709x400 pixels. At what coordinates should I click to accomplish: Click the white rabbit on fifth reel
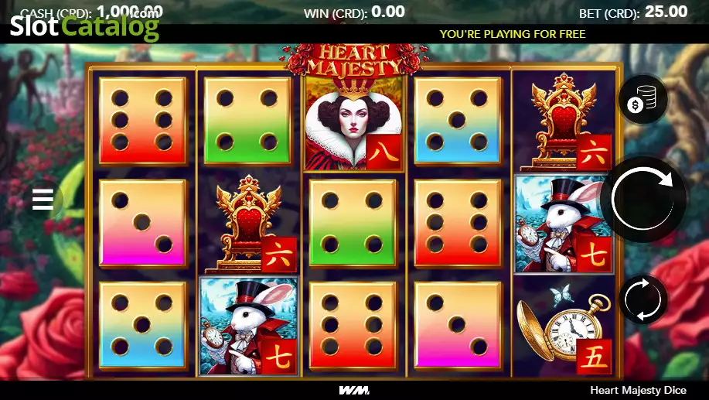[x=564, y=224]
